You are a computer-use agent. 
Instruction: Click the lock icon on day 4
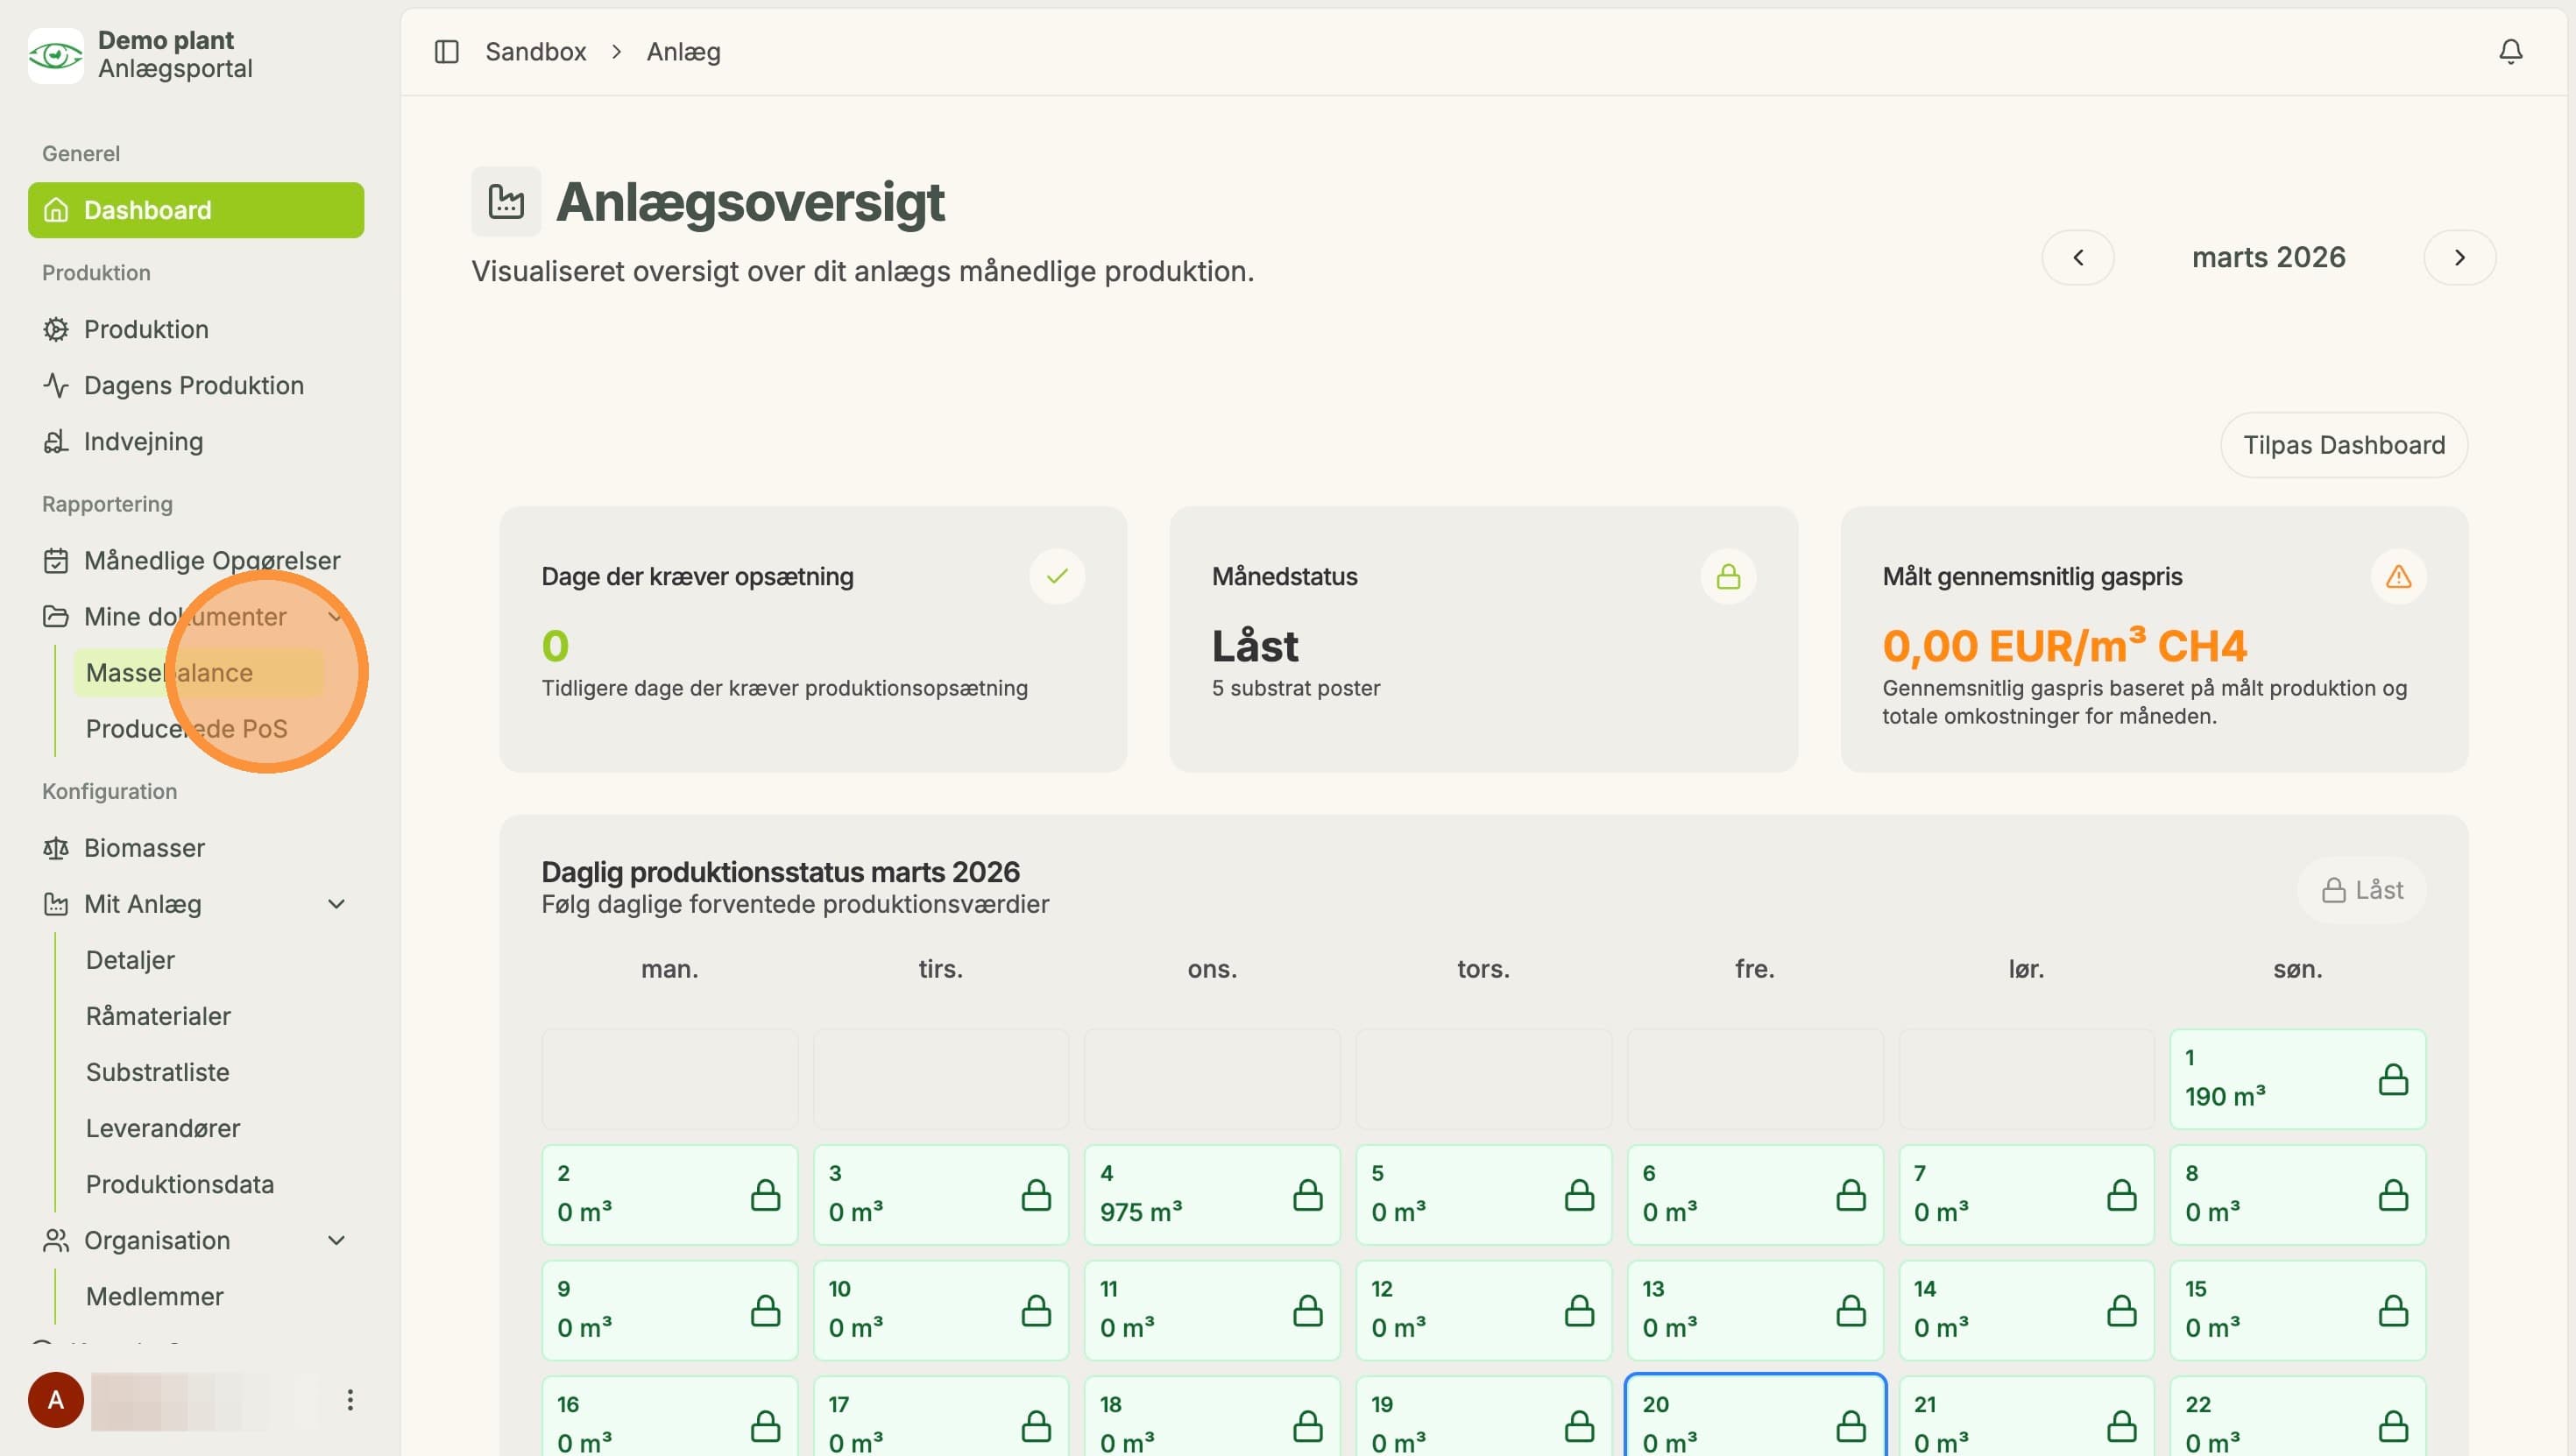pos(1307,1194)
